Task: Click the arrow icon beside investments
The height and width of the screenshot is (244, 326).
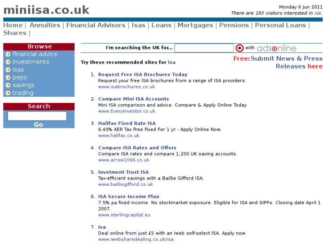Action: tap(8, 62)
